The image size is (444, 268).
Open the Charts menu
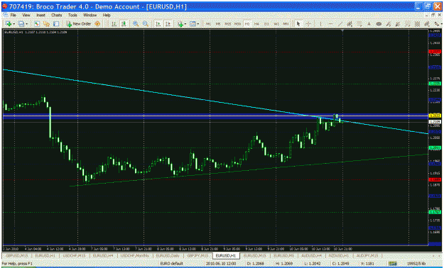(x=56, y=16)
